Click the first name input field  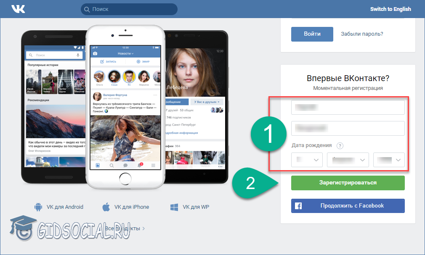[x=348, y=107]
